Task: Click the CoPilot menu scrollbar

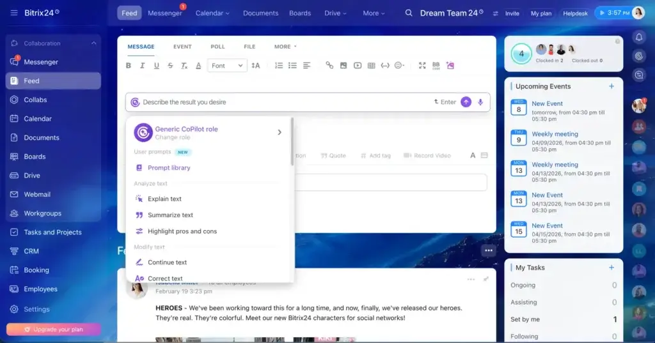Action: (292, 142)
